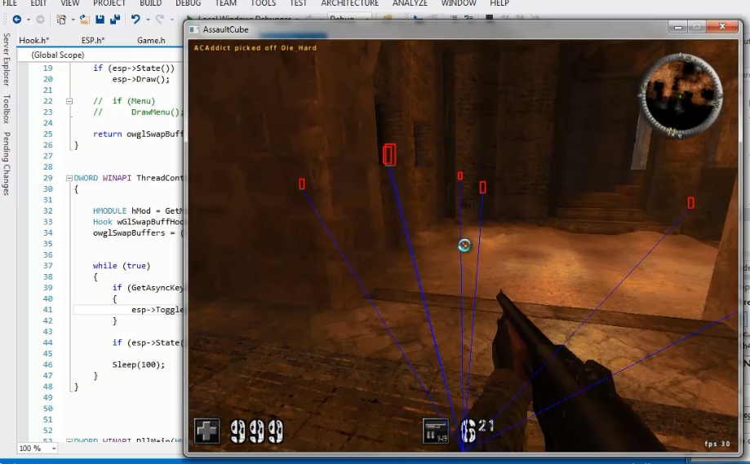Image resolution: width=750 pixels, height=464 pixels.
Task: Open the PROJECT menu
Action: [109, 3]
